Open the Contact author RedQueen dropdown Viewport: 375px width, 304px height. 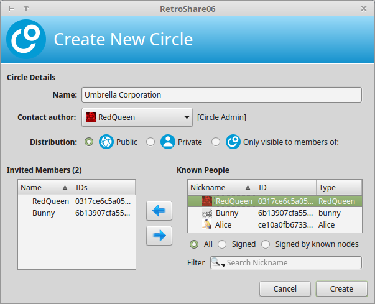pyautogui.click(x=137, y=117)
